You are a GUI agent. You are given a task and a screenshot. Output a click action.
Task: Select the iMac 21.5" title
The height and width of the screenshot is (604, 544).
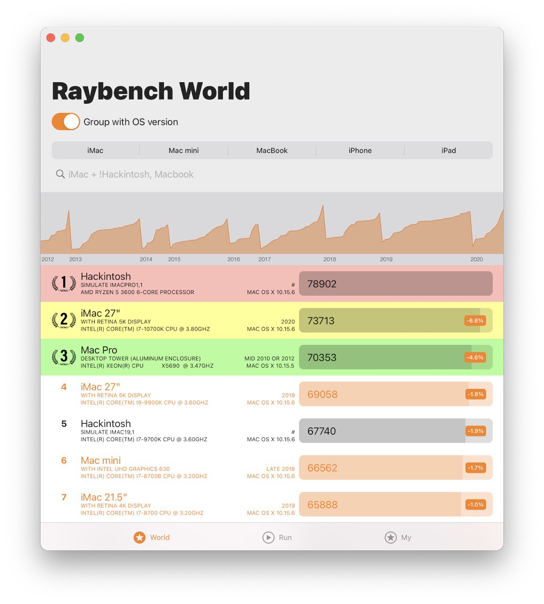(104, 497)
